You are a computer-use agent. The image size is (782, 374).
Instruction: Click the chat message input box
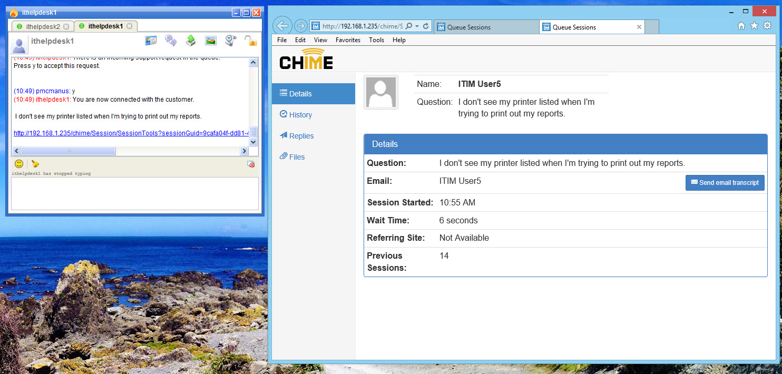click(x=135, y=193)
